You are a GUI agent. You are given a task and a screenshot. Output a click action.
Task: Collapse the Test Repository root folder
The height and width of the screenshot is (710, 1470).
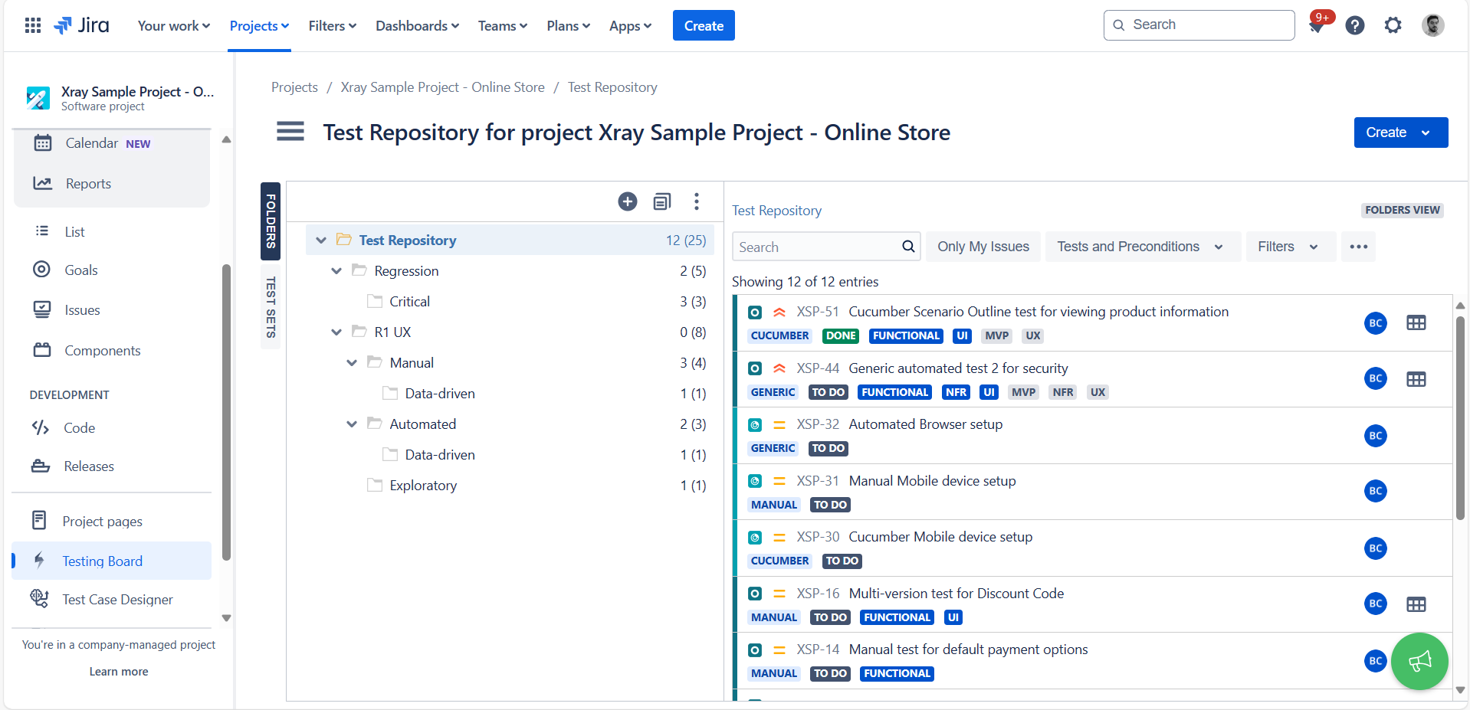tap(321, 240)
